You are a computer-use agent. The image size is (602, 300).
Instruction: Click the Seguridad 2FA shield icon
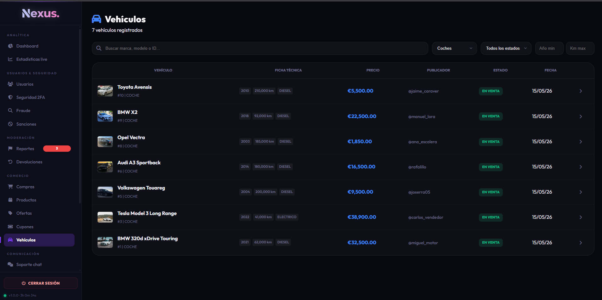click(x=10, y=97)
